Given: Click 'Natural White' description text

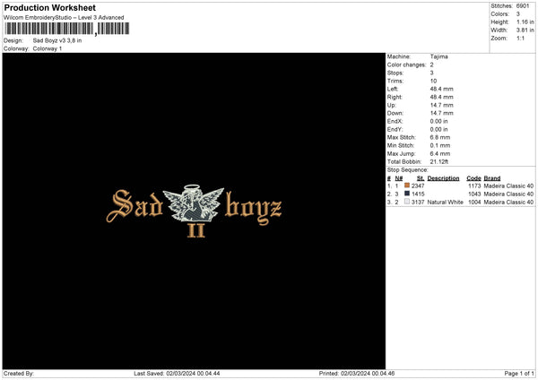Looking at the screenshot, I should pos(445,203).
